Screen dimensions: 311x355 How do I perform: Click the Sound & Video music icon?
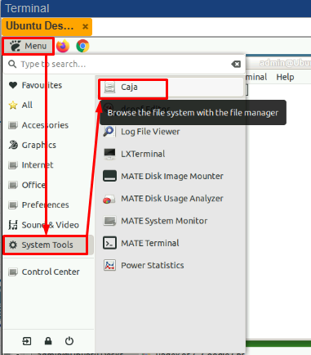(x=13, y=225)
